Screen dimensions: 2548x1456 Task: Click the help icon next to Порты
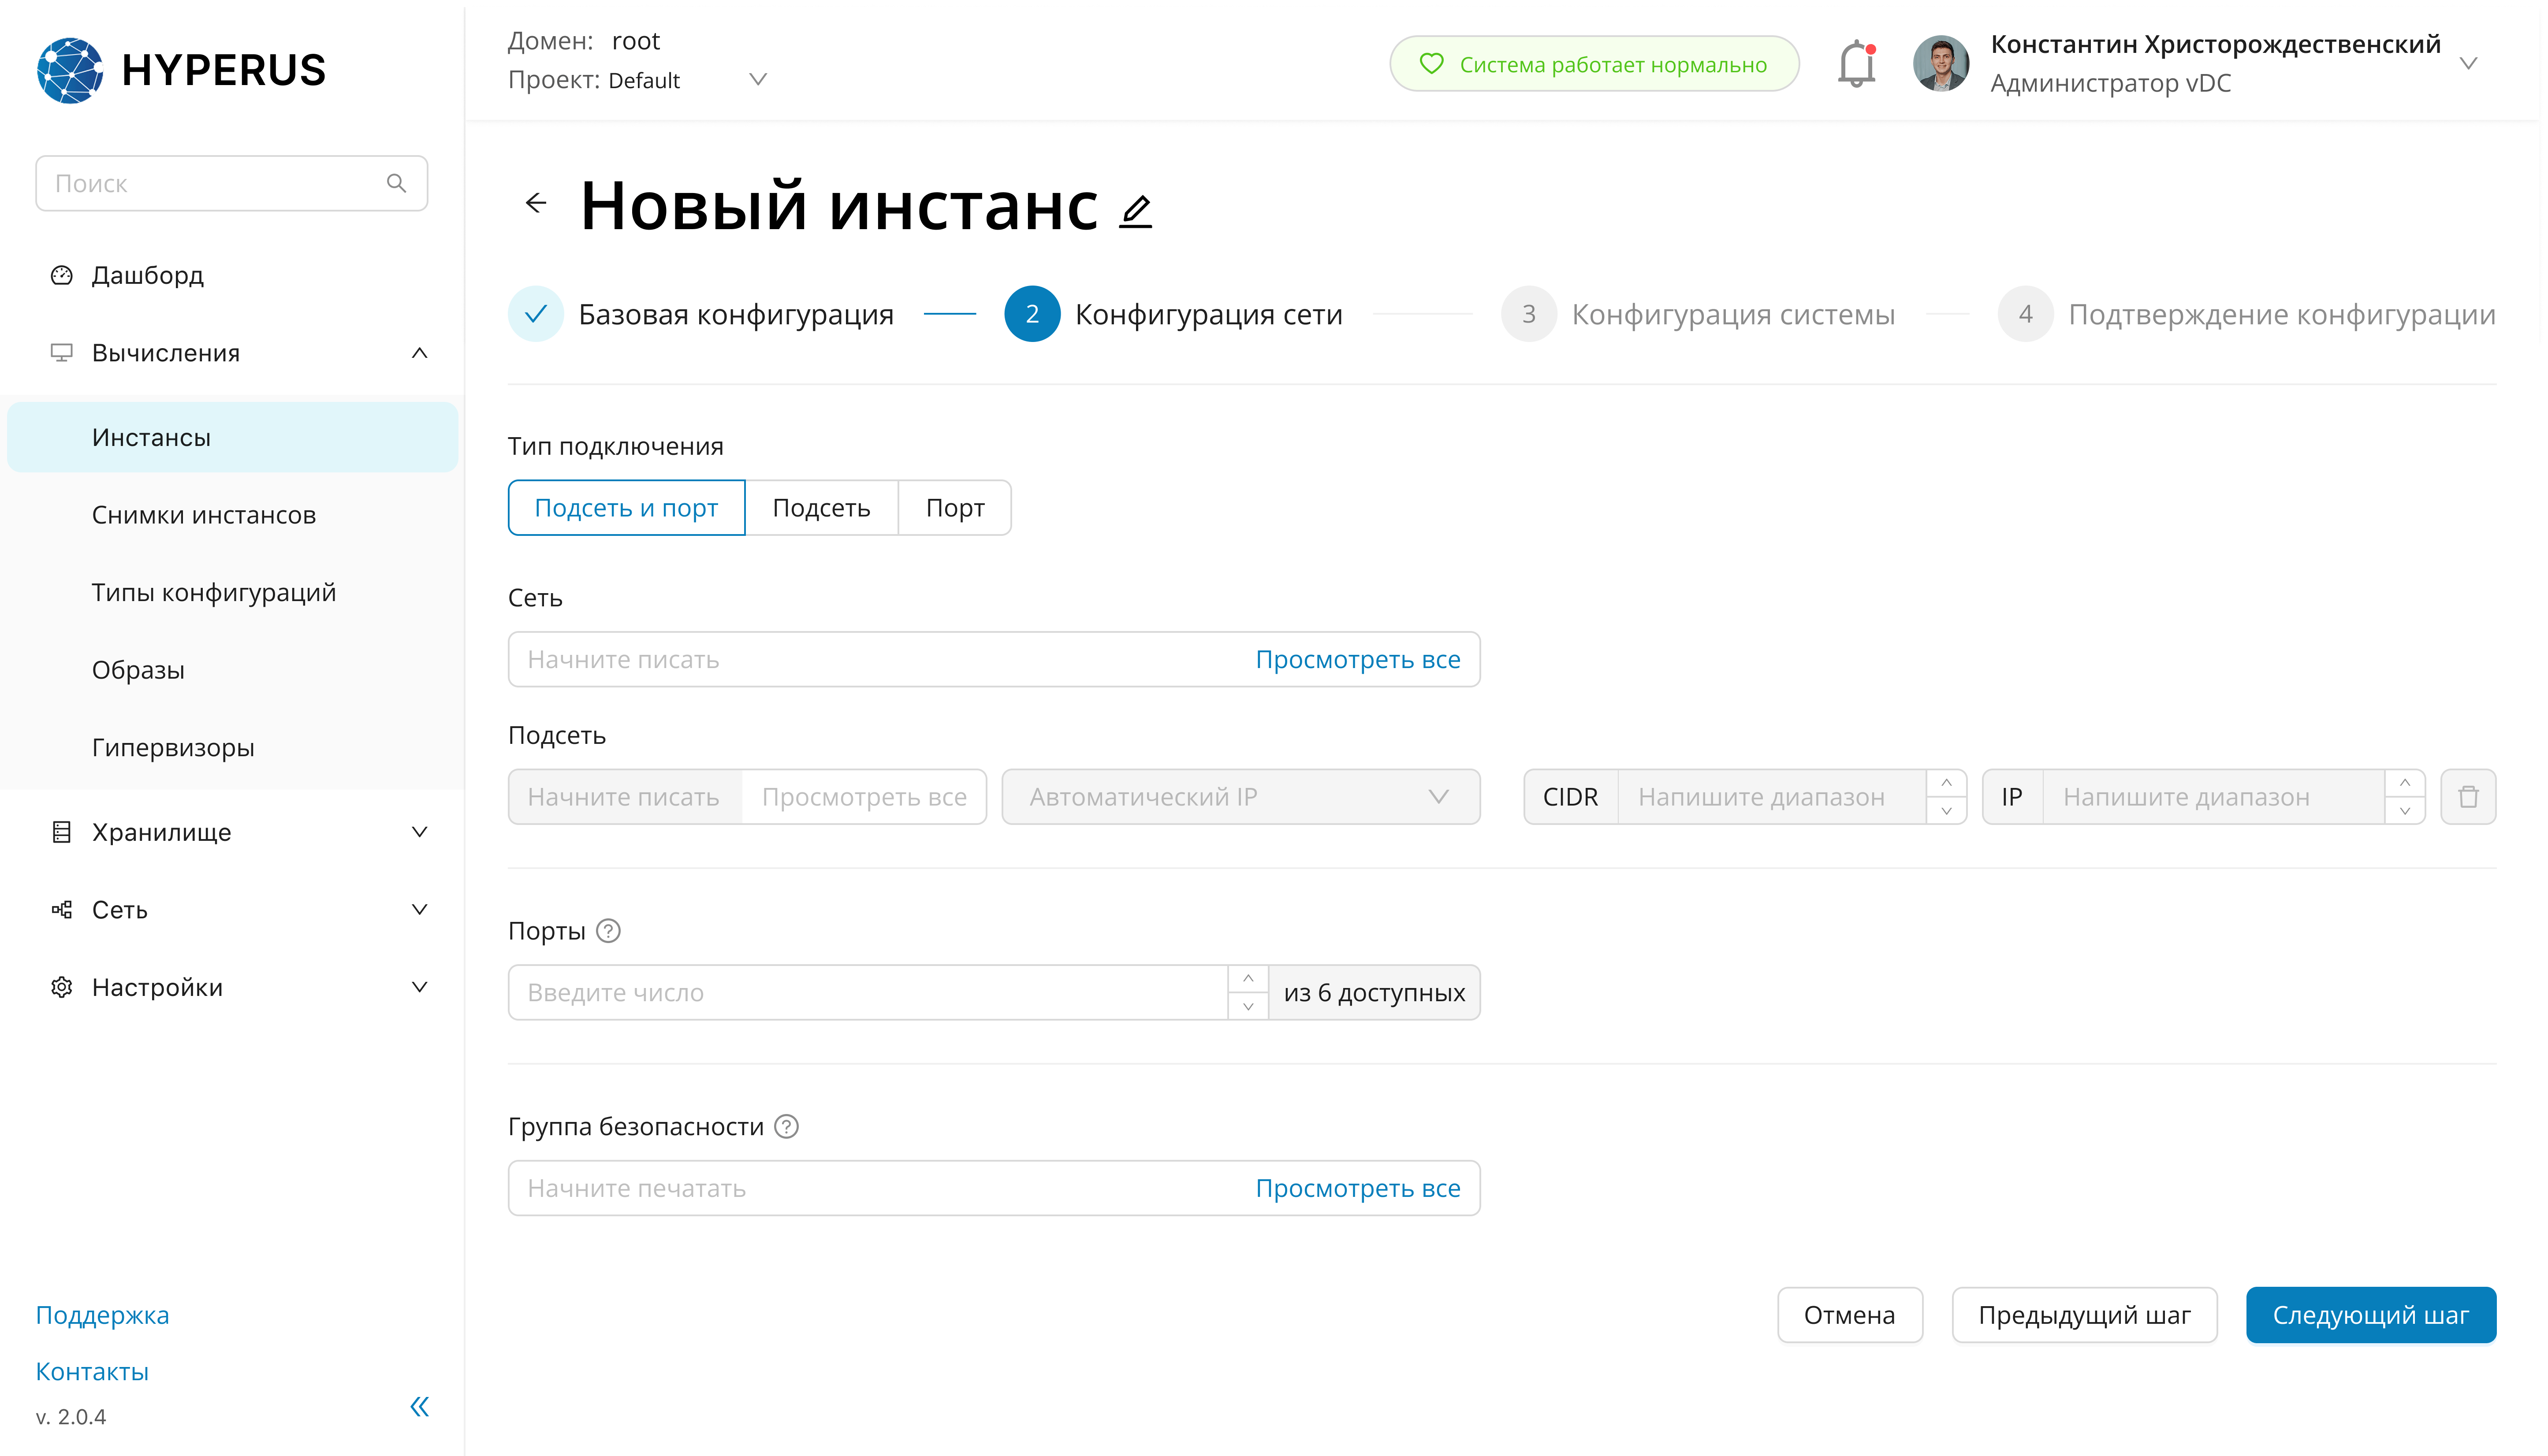[x=608, y=931]
